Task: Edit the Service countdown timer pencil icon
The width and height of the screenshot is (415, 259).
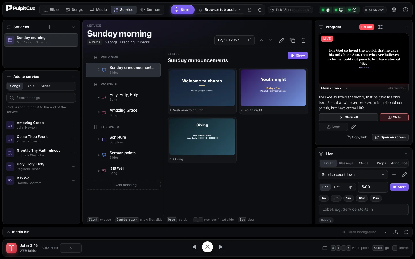Action: 404,175
